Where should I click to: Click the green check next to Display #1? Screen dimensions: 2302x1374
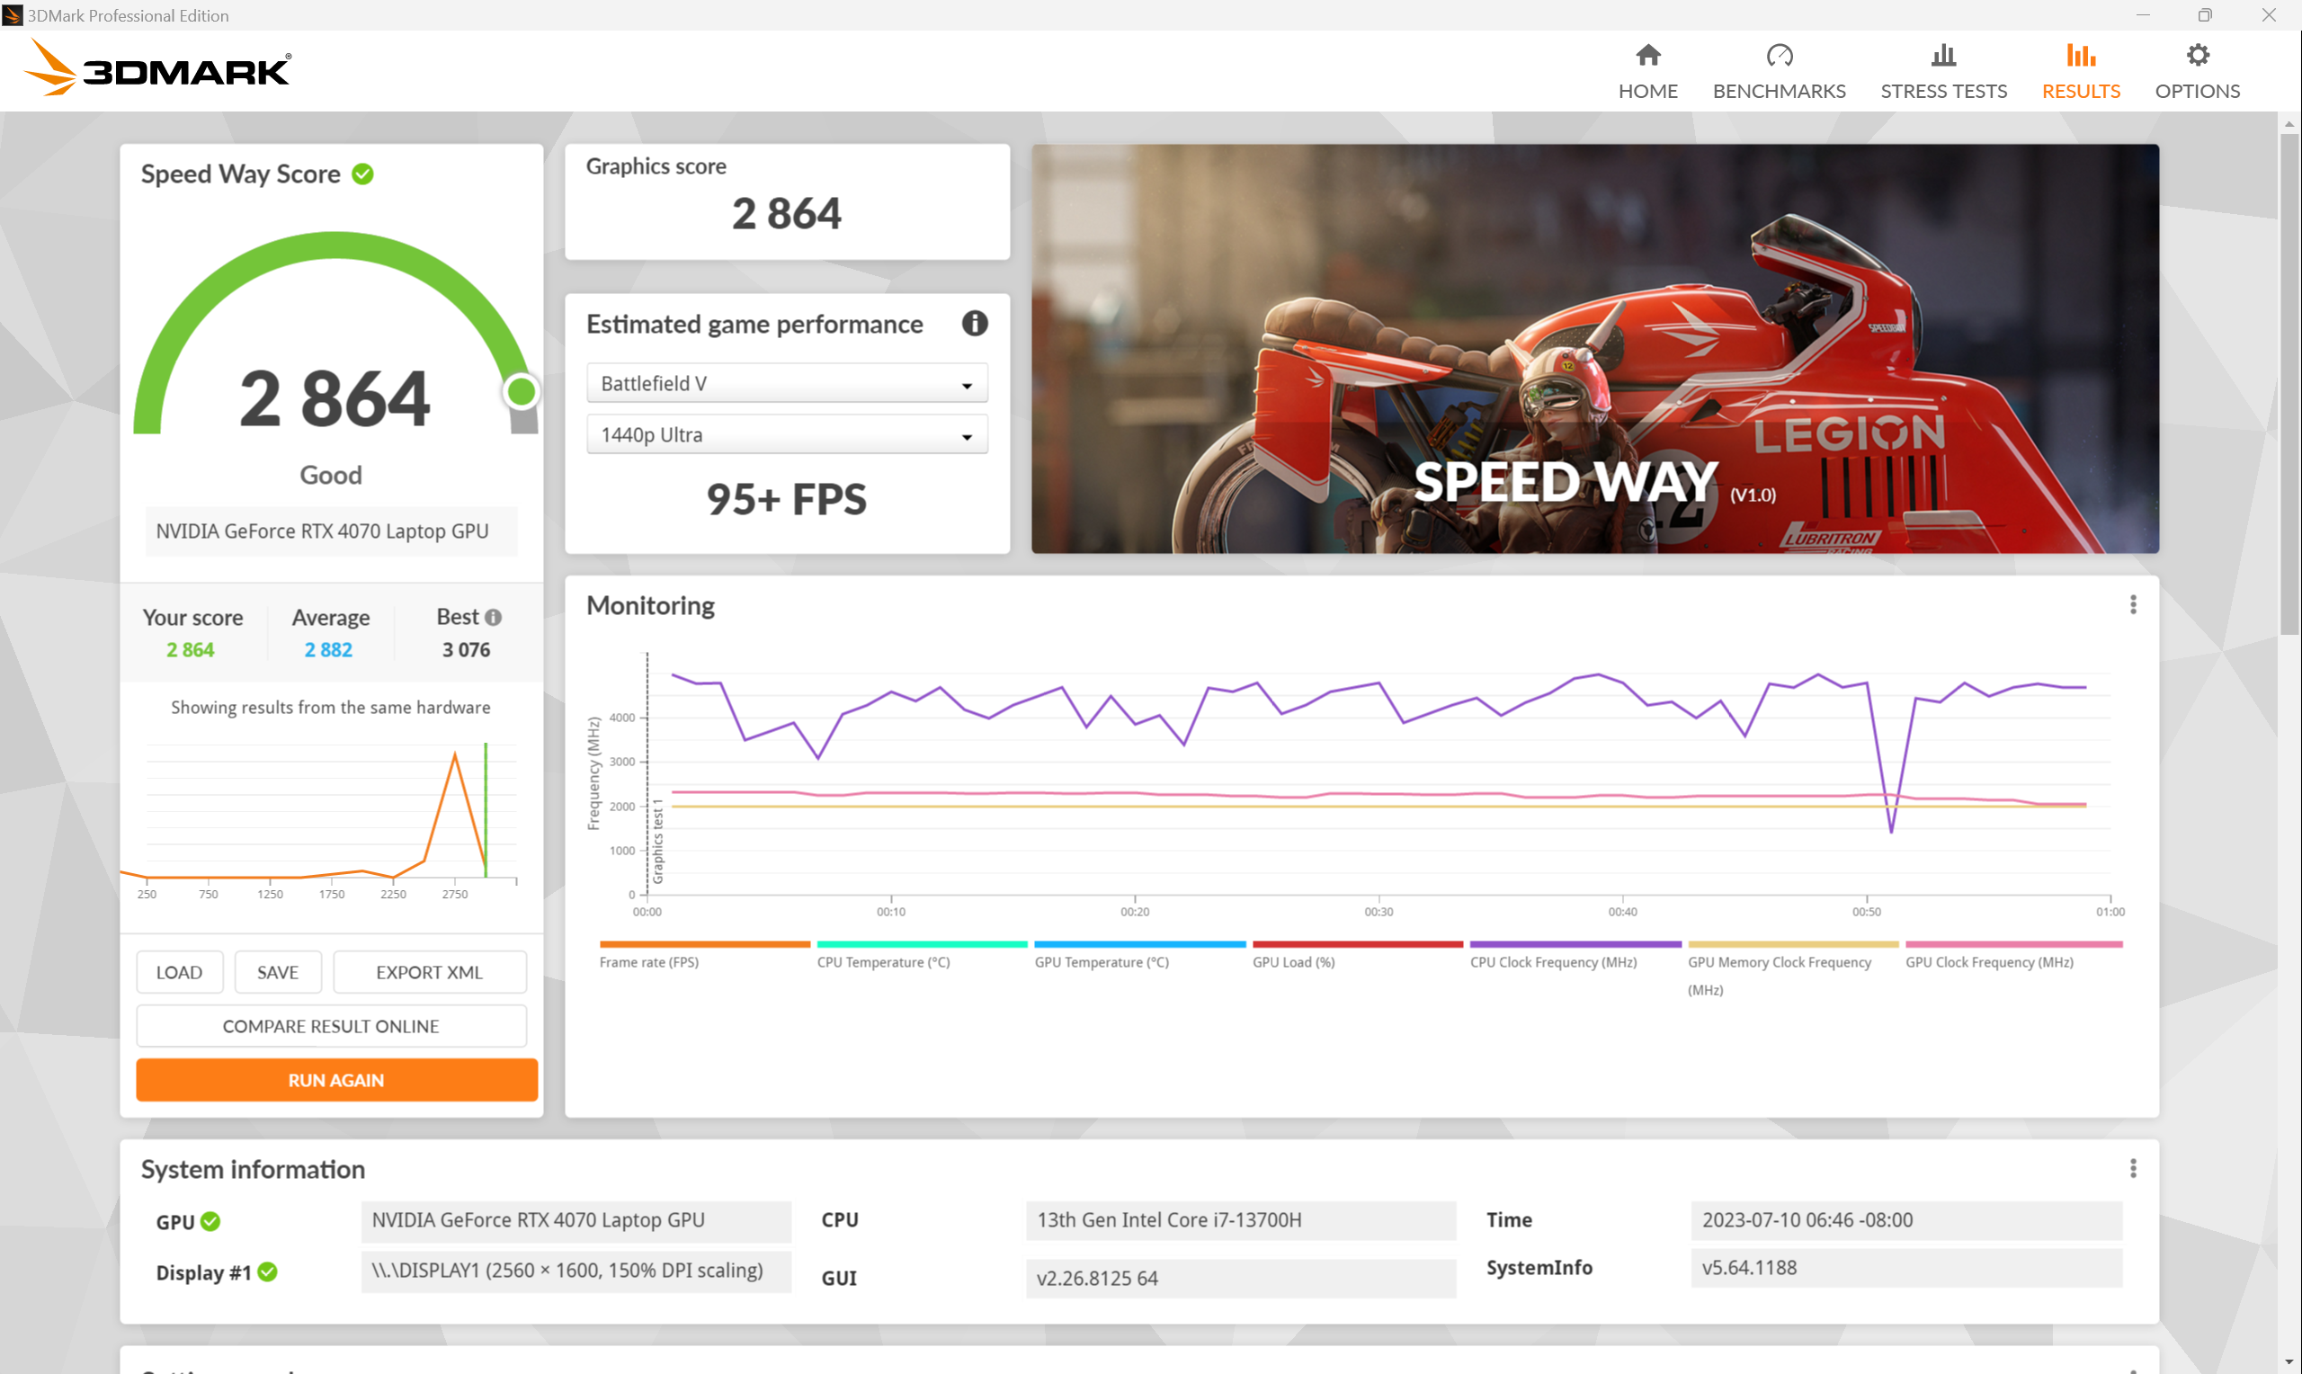click(267, 1272)
